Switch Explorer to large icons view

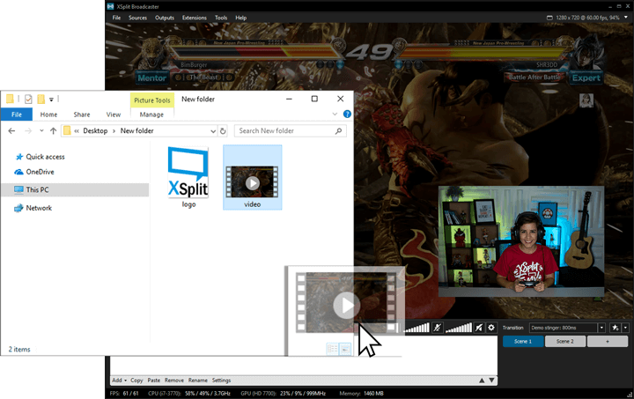click(x=345, y=349)
